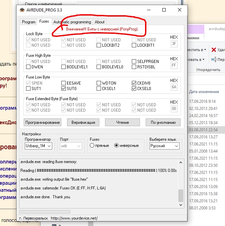Toggle the BODLEVEL0 checkbox

click(x=99, y=67)
